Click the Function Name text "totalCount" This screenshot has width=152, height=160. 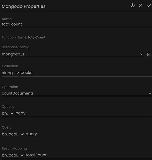[37, 37]
